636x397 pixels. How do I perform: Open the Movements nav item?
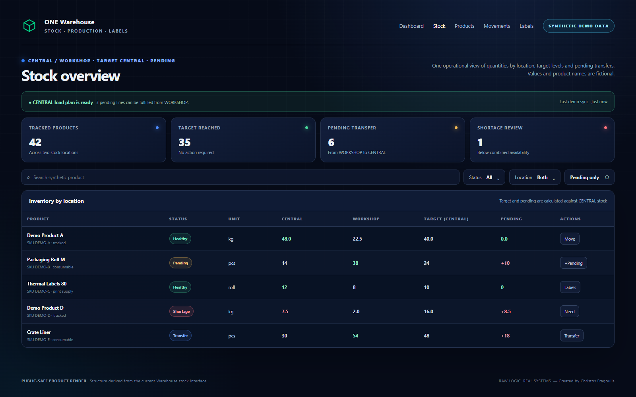pos(497,26)
